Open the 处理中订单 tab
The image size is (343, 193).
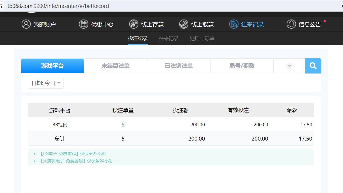[202, 38]
